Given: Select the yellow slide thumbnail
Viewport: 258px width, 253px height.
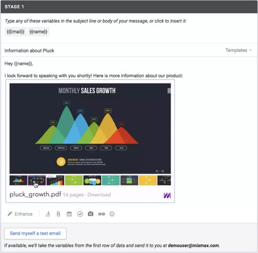Looking at the screenshot, I should tap(148, 180).
